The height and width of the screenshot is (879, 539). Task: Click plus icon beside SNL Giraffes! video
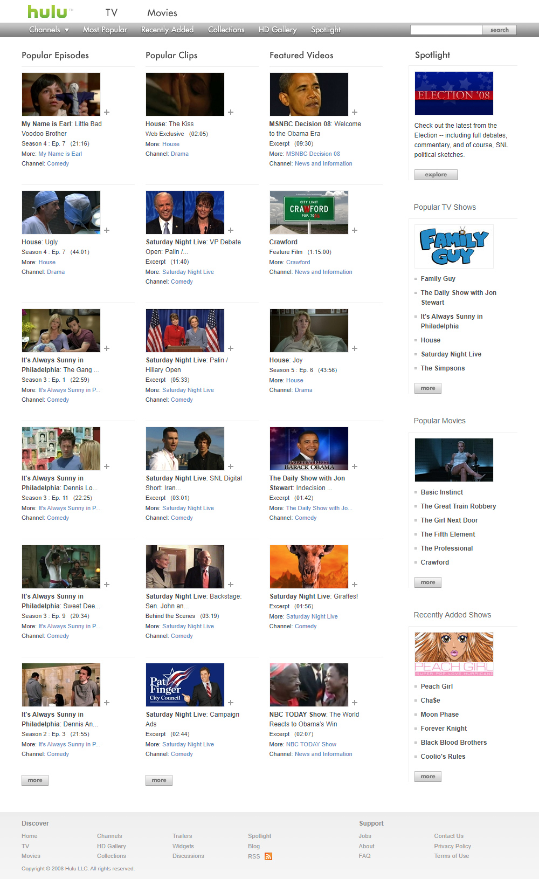(x=355, y=585)
